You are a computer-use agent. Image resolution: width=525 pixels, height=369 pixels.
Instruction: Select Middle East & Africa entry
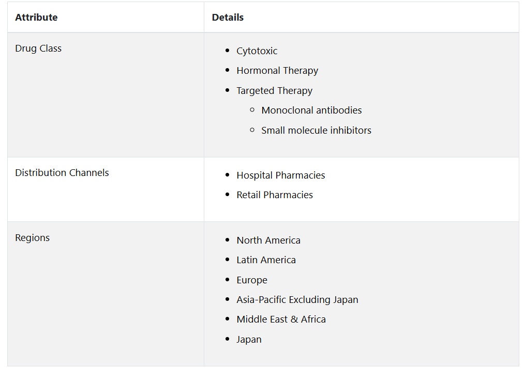coord(281,319)
